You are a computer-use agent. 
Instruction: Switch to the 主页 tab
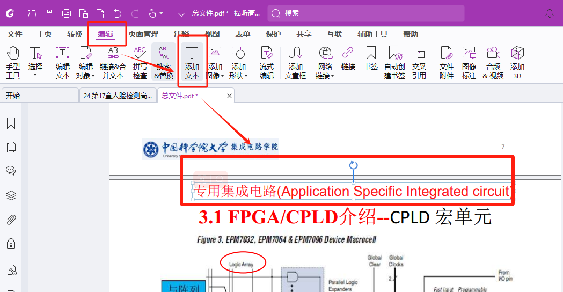pos(44,34)
